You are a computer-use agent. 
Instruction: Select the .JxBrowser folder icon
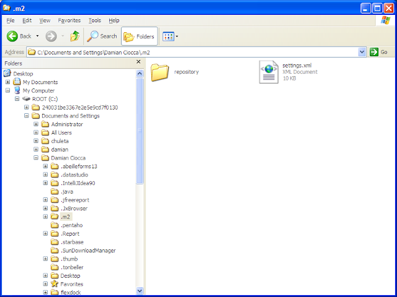pos(55,209)
